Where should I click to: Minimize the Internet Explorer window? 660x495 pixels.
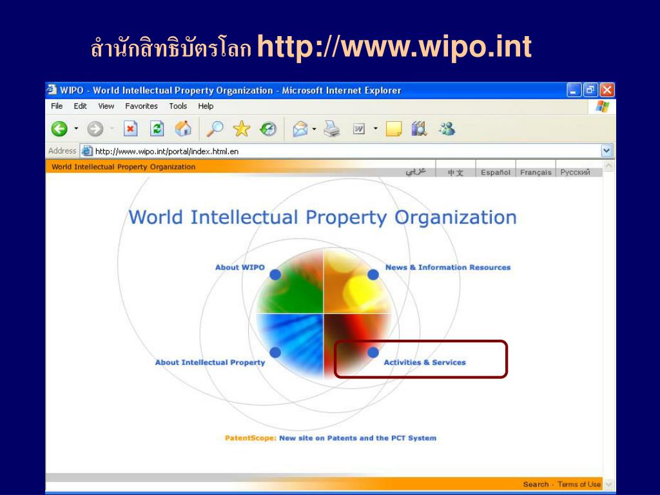[574, 90]
